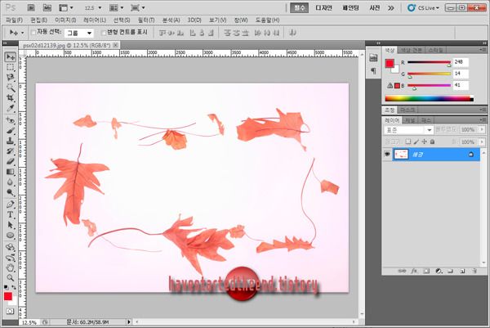This screenshot has height=328, width=490.
Task: Select the Zoom tool in the toolbox
Action: pyautogui.click(x=11, y=278)
